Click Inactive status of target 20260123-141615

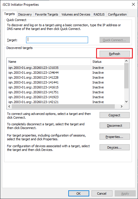[x=98, y=87]
